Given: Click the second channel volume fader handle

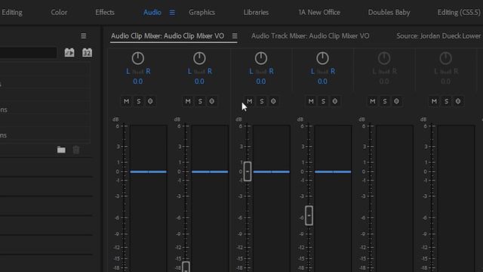Looking at the screenshot, I should [x=186, y=267].
